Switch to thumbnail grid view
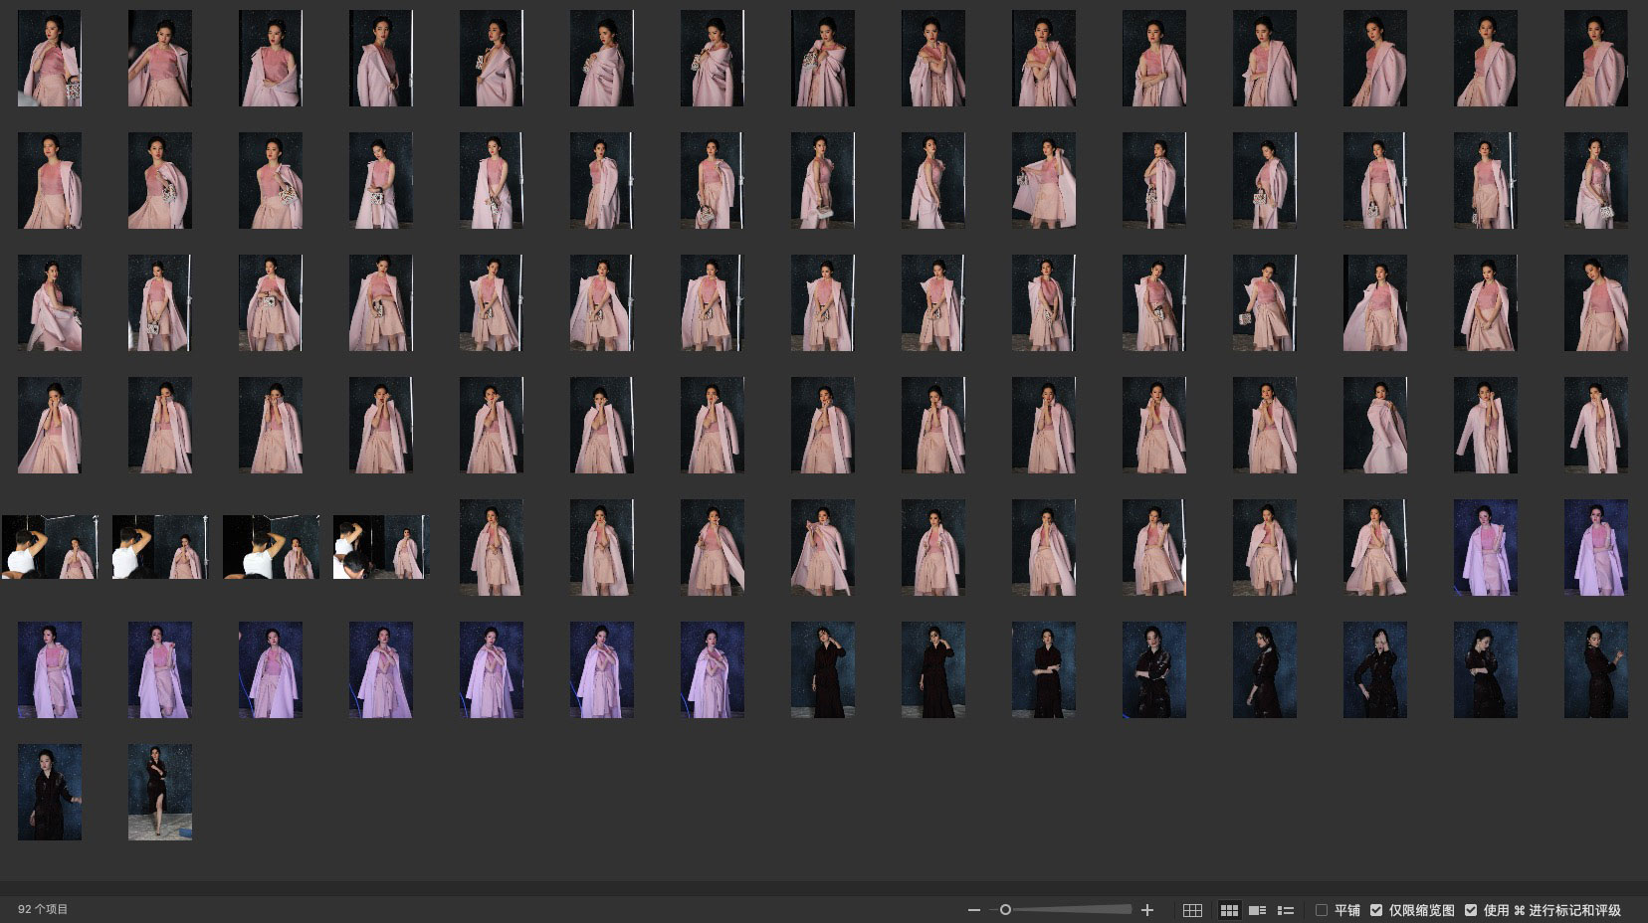This screenshot has width=1648, height=923. [x=1229, y=910]
